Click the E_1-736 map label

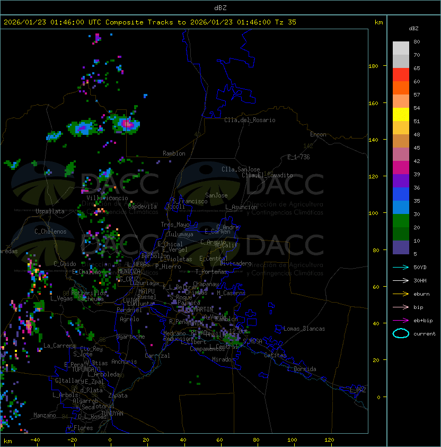click(x=298, y=157)
